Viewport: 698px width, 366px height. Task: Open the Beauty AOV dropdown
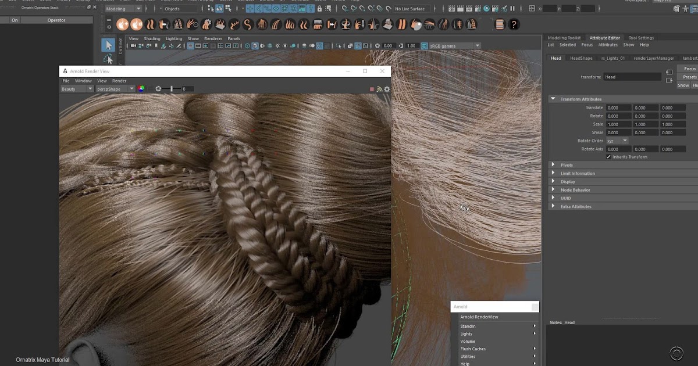pyautogui.click(x=77, y=89)
